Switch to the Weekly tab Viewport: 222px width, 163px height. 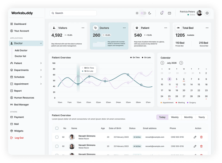175,117
